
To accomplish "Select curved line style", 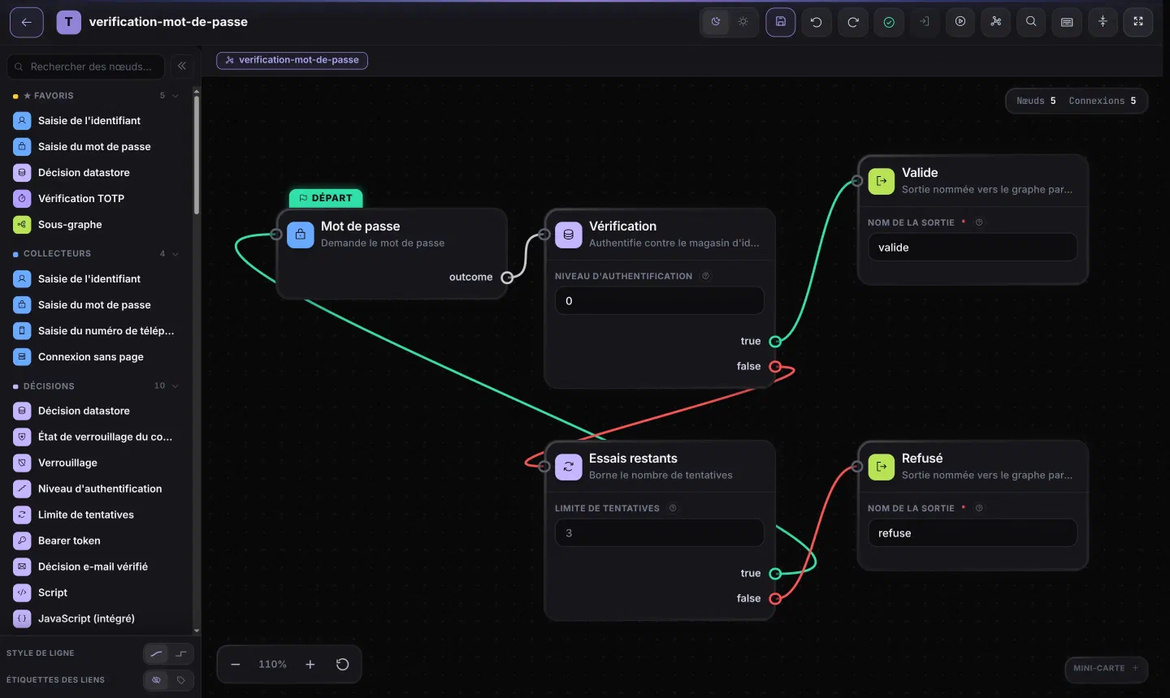I will [x=157, y=653].
